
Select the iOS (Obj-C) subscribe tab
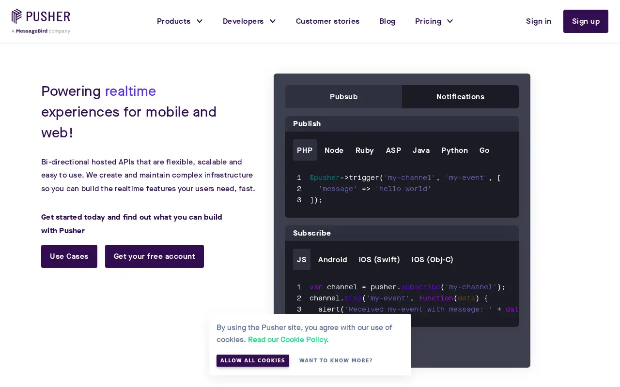(433, 259)
